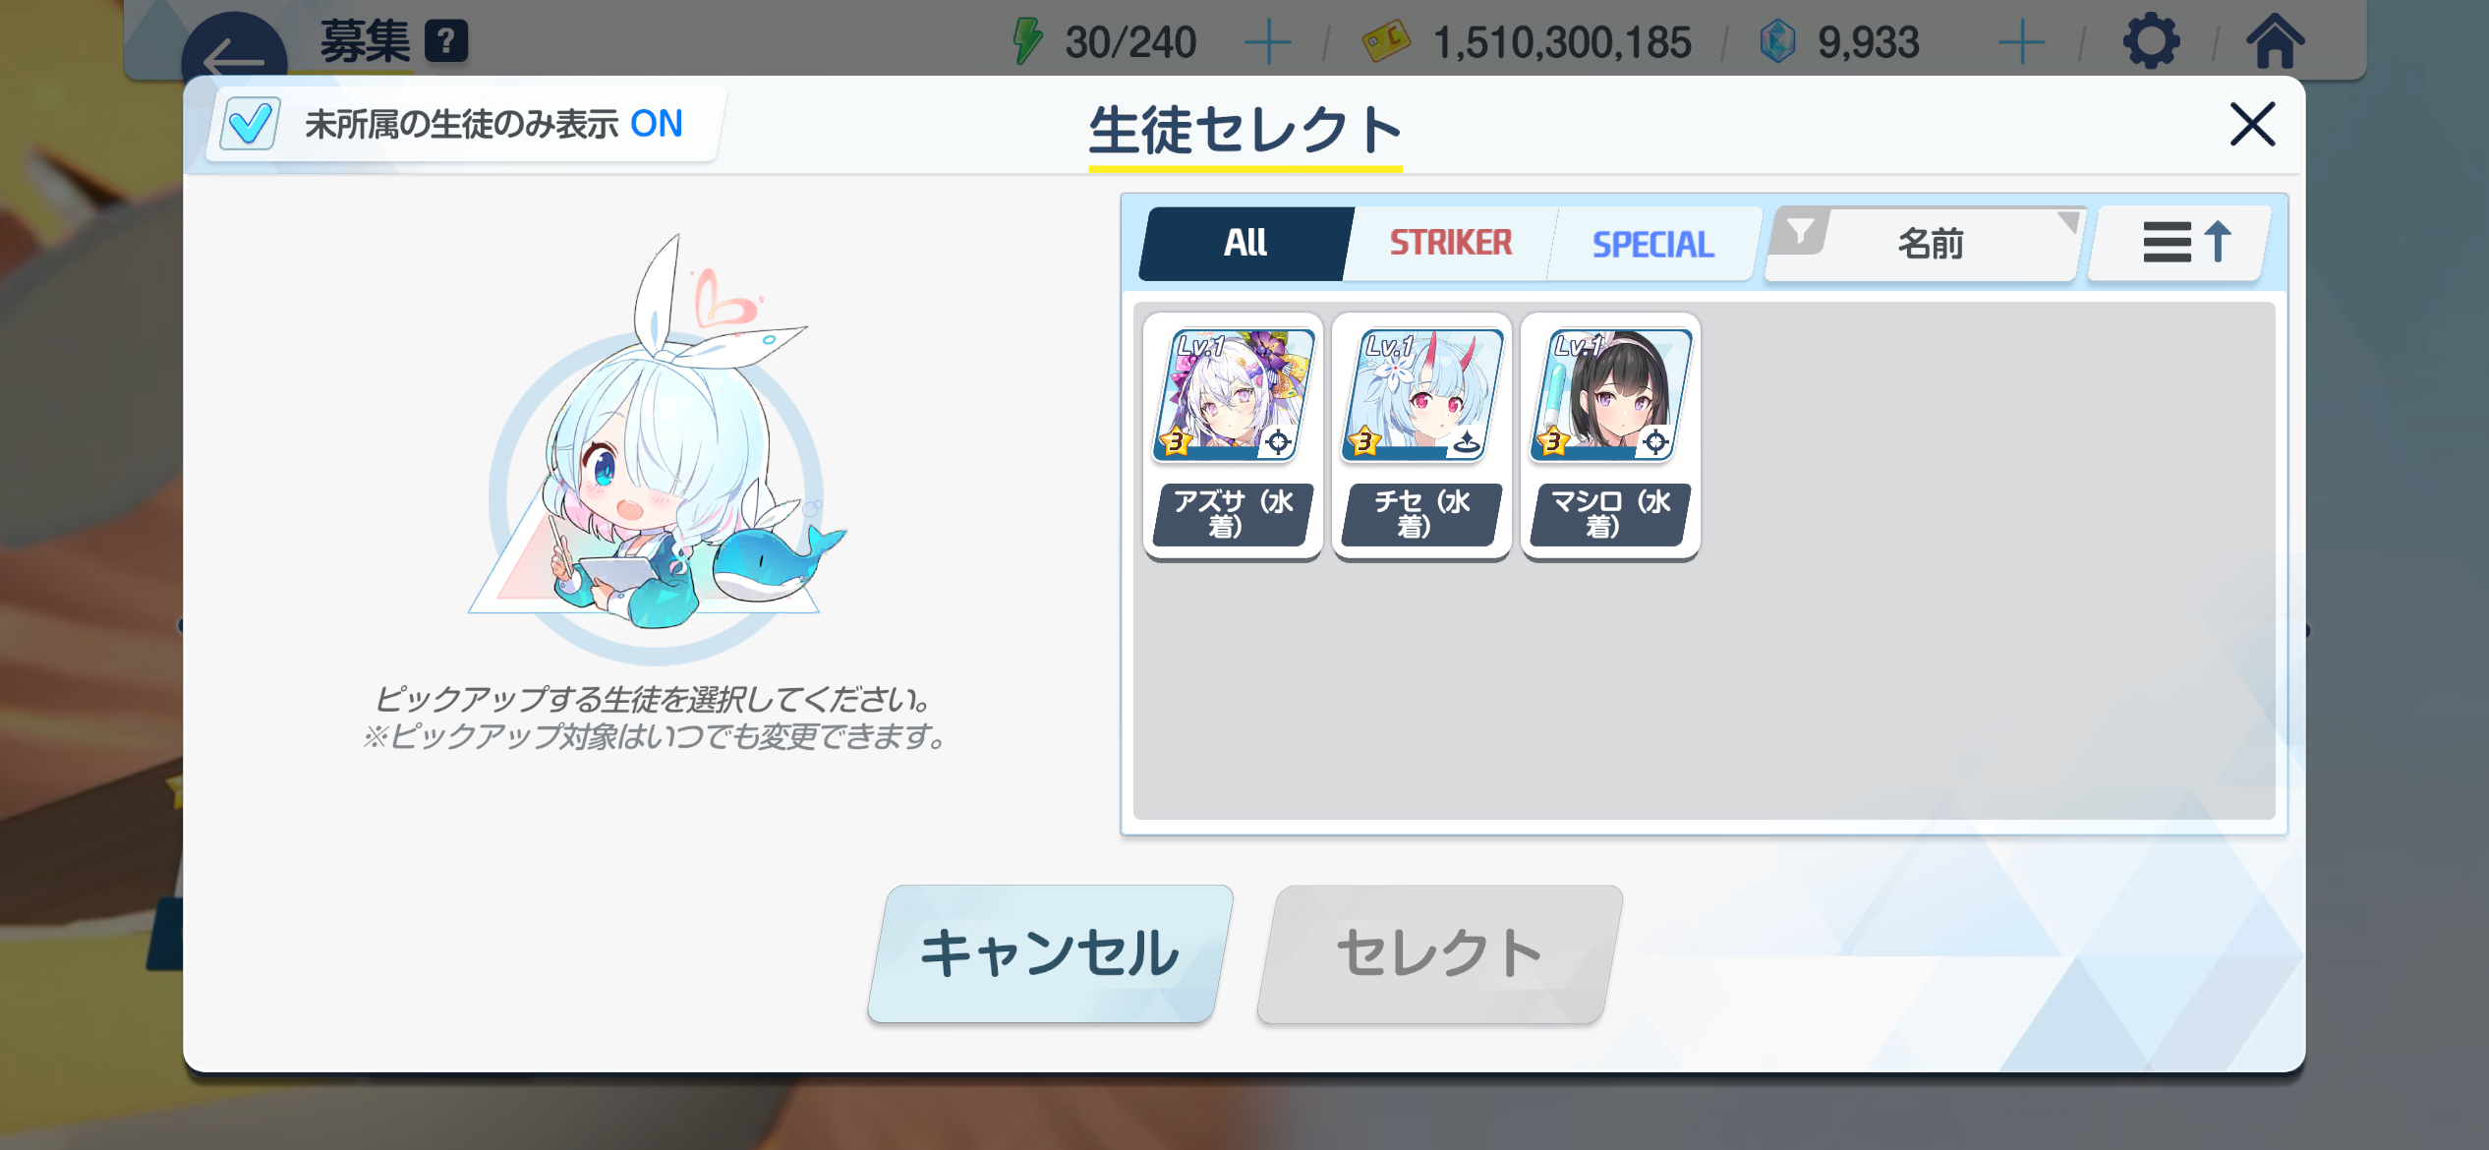Expand the sort menu corner triangle

(x=2068, y=221)
